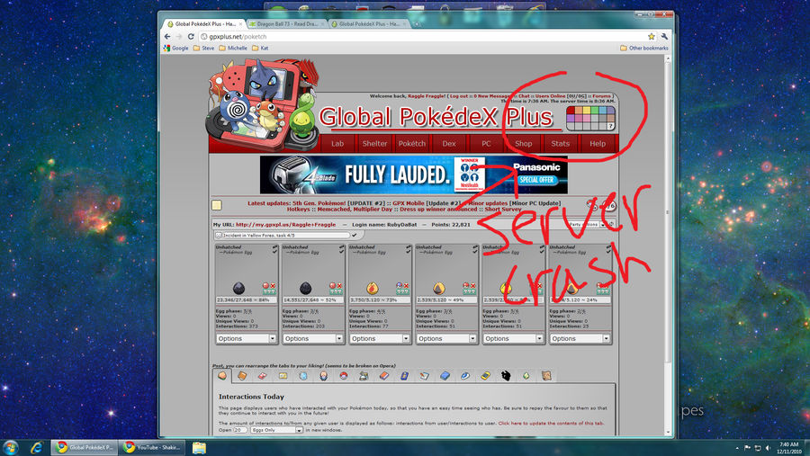The width and height of the screenshot is (810, 456).
Task: Open the 5th Gen. Pokémon! update link
Action: 319,203
